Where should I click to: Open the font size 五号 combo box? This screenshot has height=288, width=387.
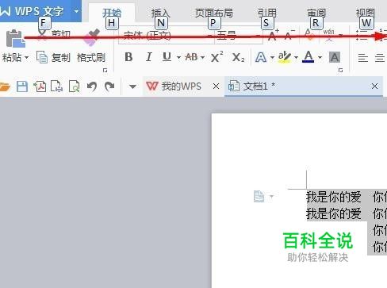coord(238,36)
